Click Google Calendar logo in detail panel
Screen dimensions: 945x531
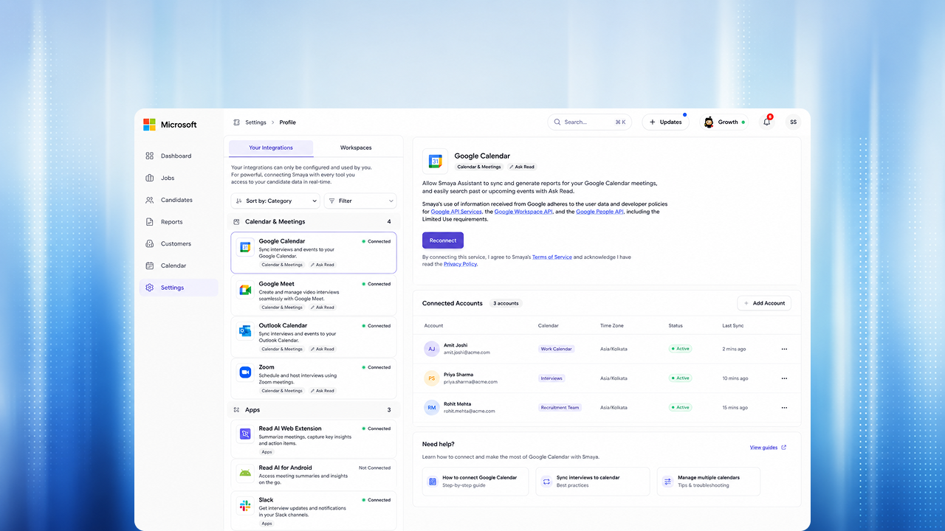[436, 162]
